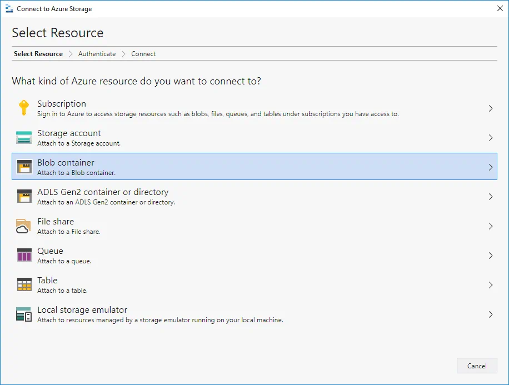Go to the Connect breadcrumb step
509x385 pixels.
click(x=143, y=54)
